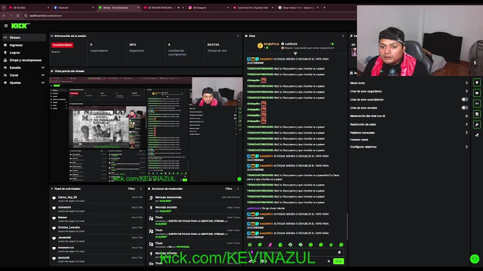Open the support headset bubble
483x271 pixels.
(475, 259)
